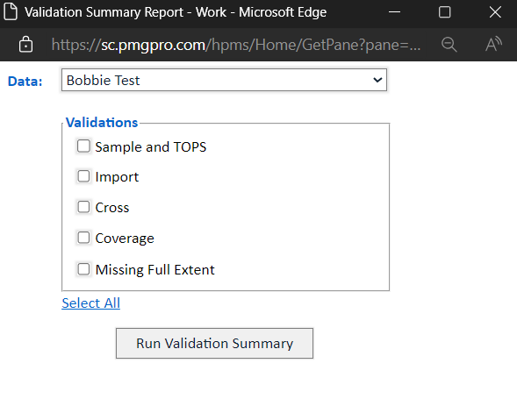Close the Validation Summary Report window
The image size is (517, 399).
pos(495,12)
